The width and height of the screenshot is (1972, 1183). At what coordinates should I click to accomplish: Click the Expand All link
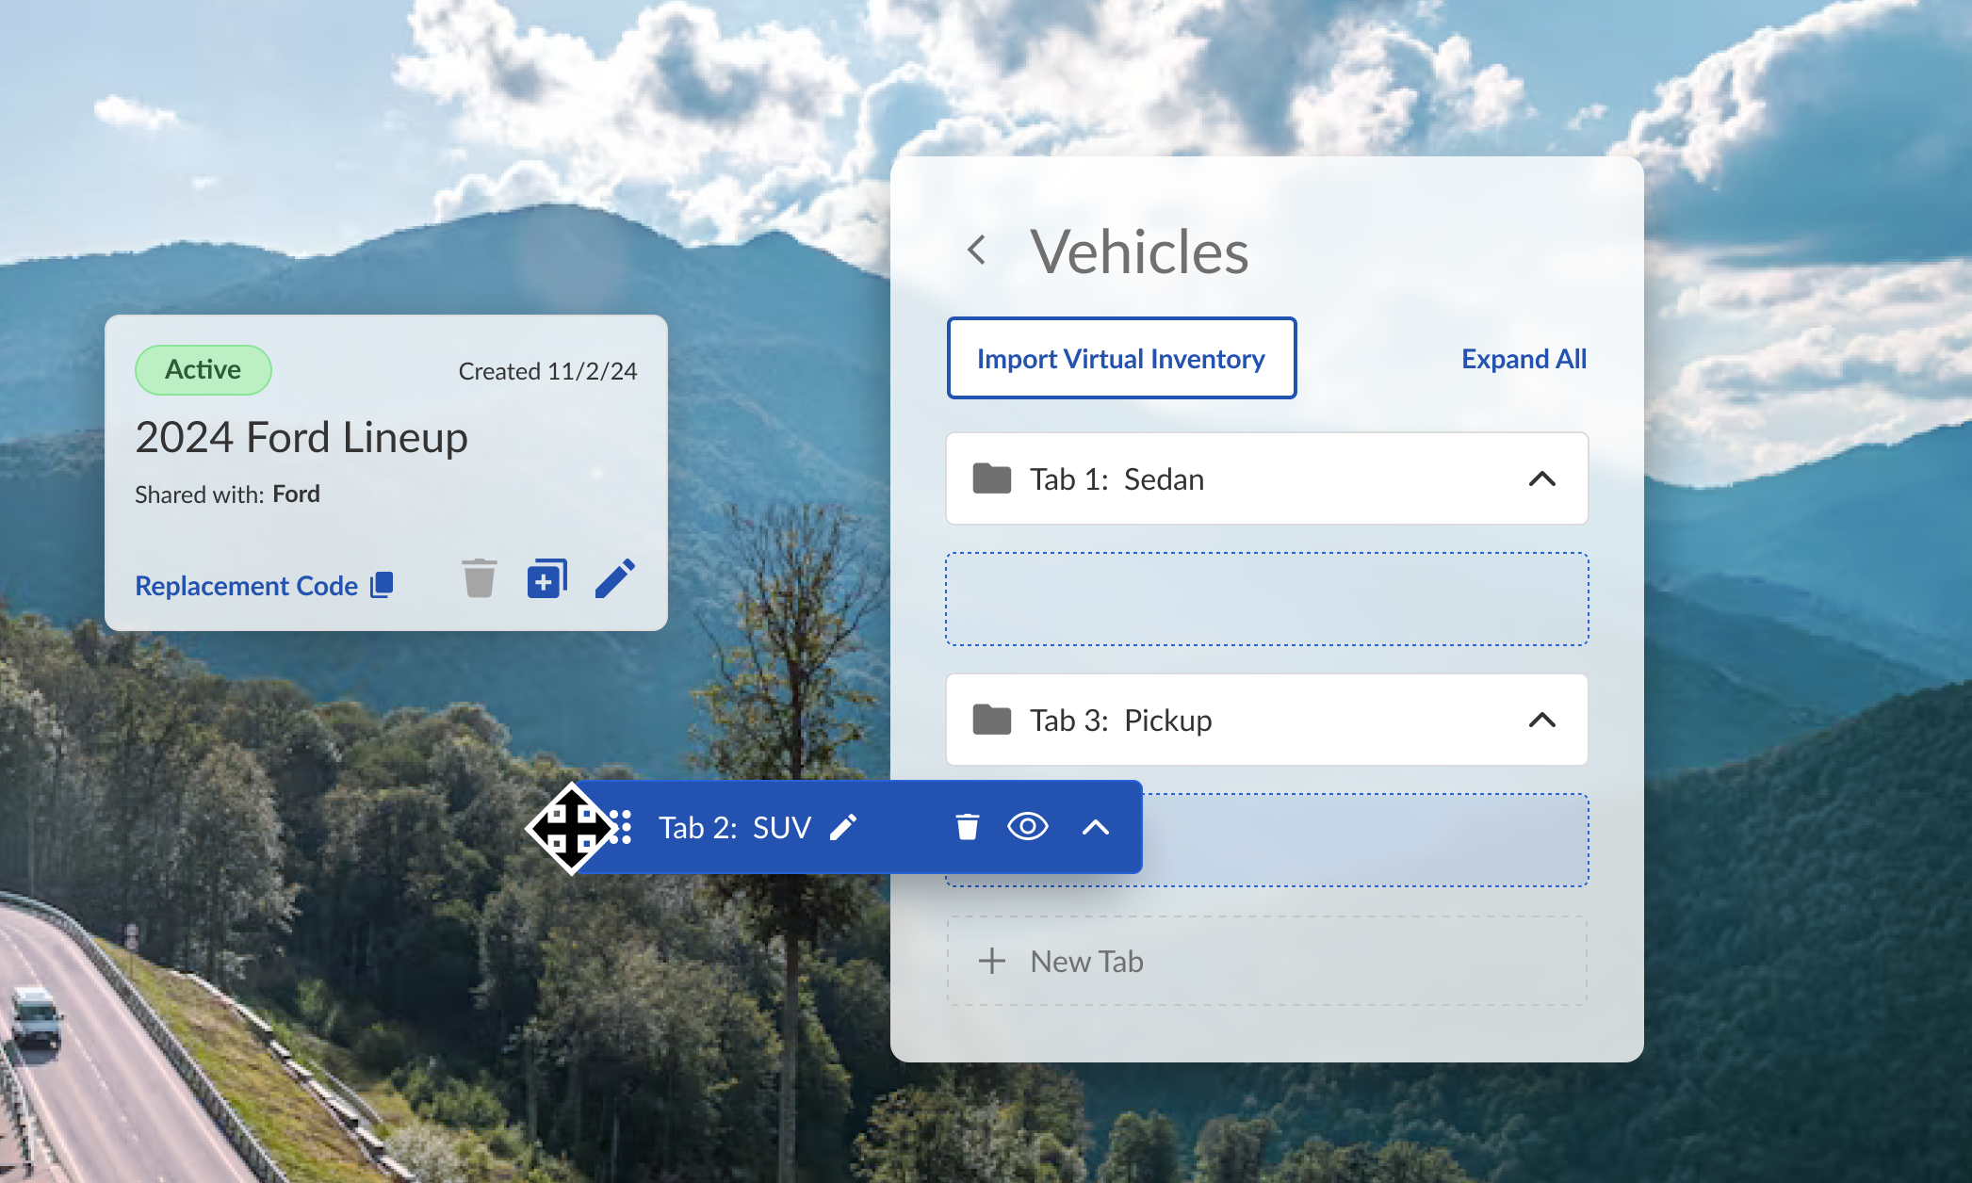click(x=1524, y=359)
